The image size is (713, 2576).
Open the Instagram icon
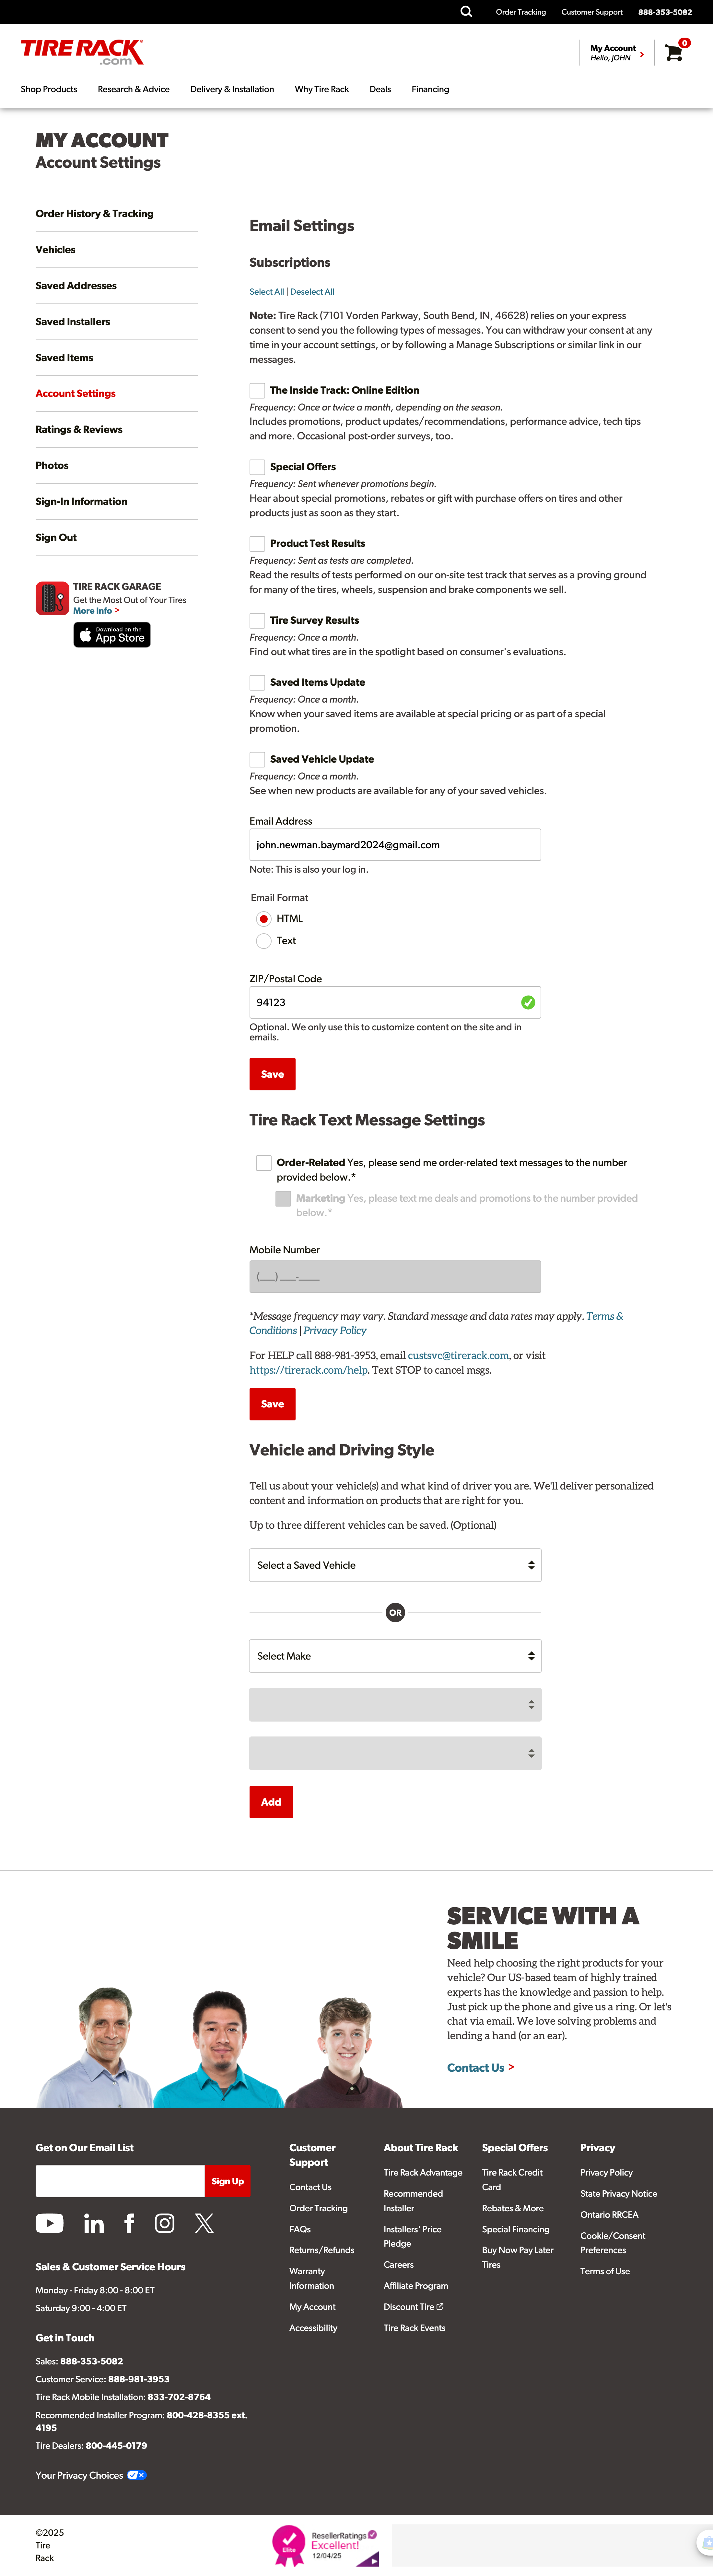click(165, 2223)
